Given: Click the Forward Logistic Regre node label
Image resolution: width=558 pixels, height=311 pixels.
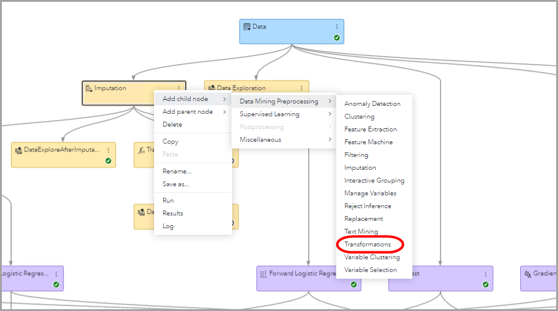Looking at the screenshot, I should pyautogui.click(x=303, y=274).
